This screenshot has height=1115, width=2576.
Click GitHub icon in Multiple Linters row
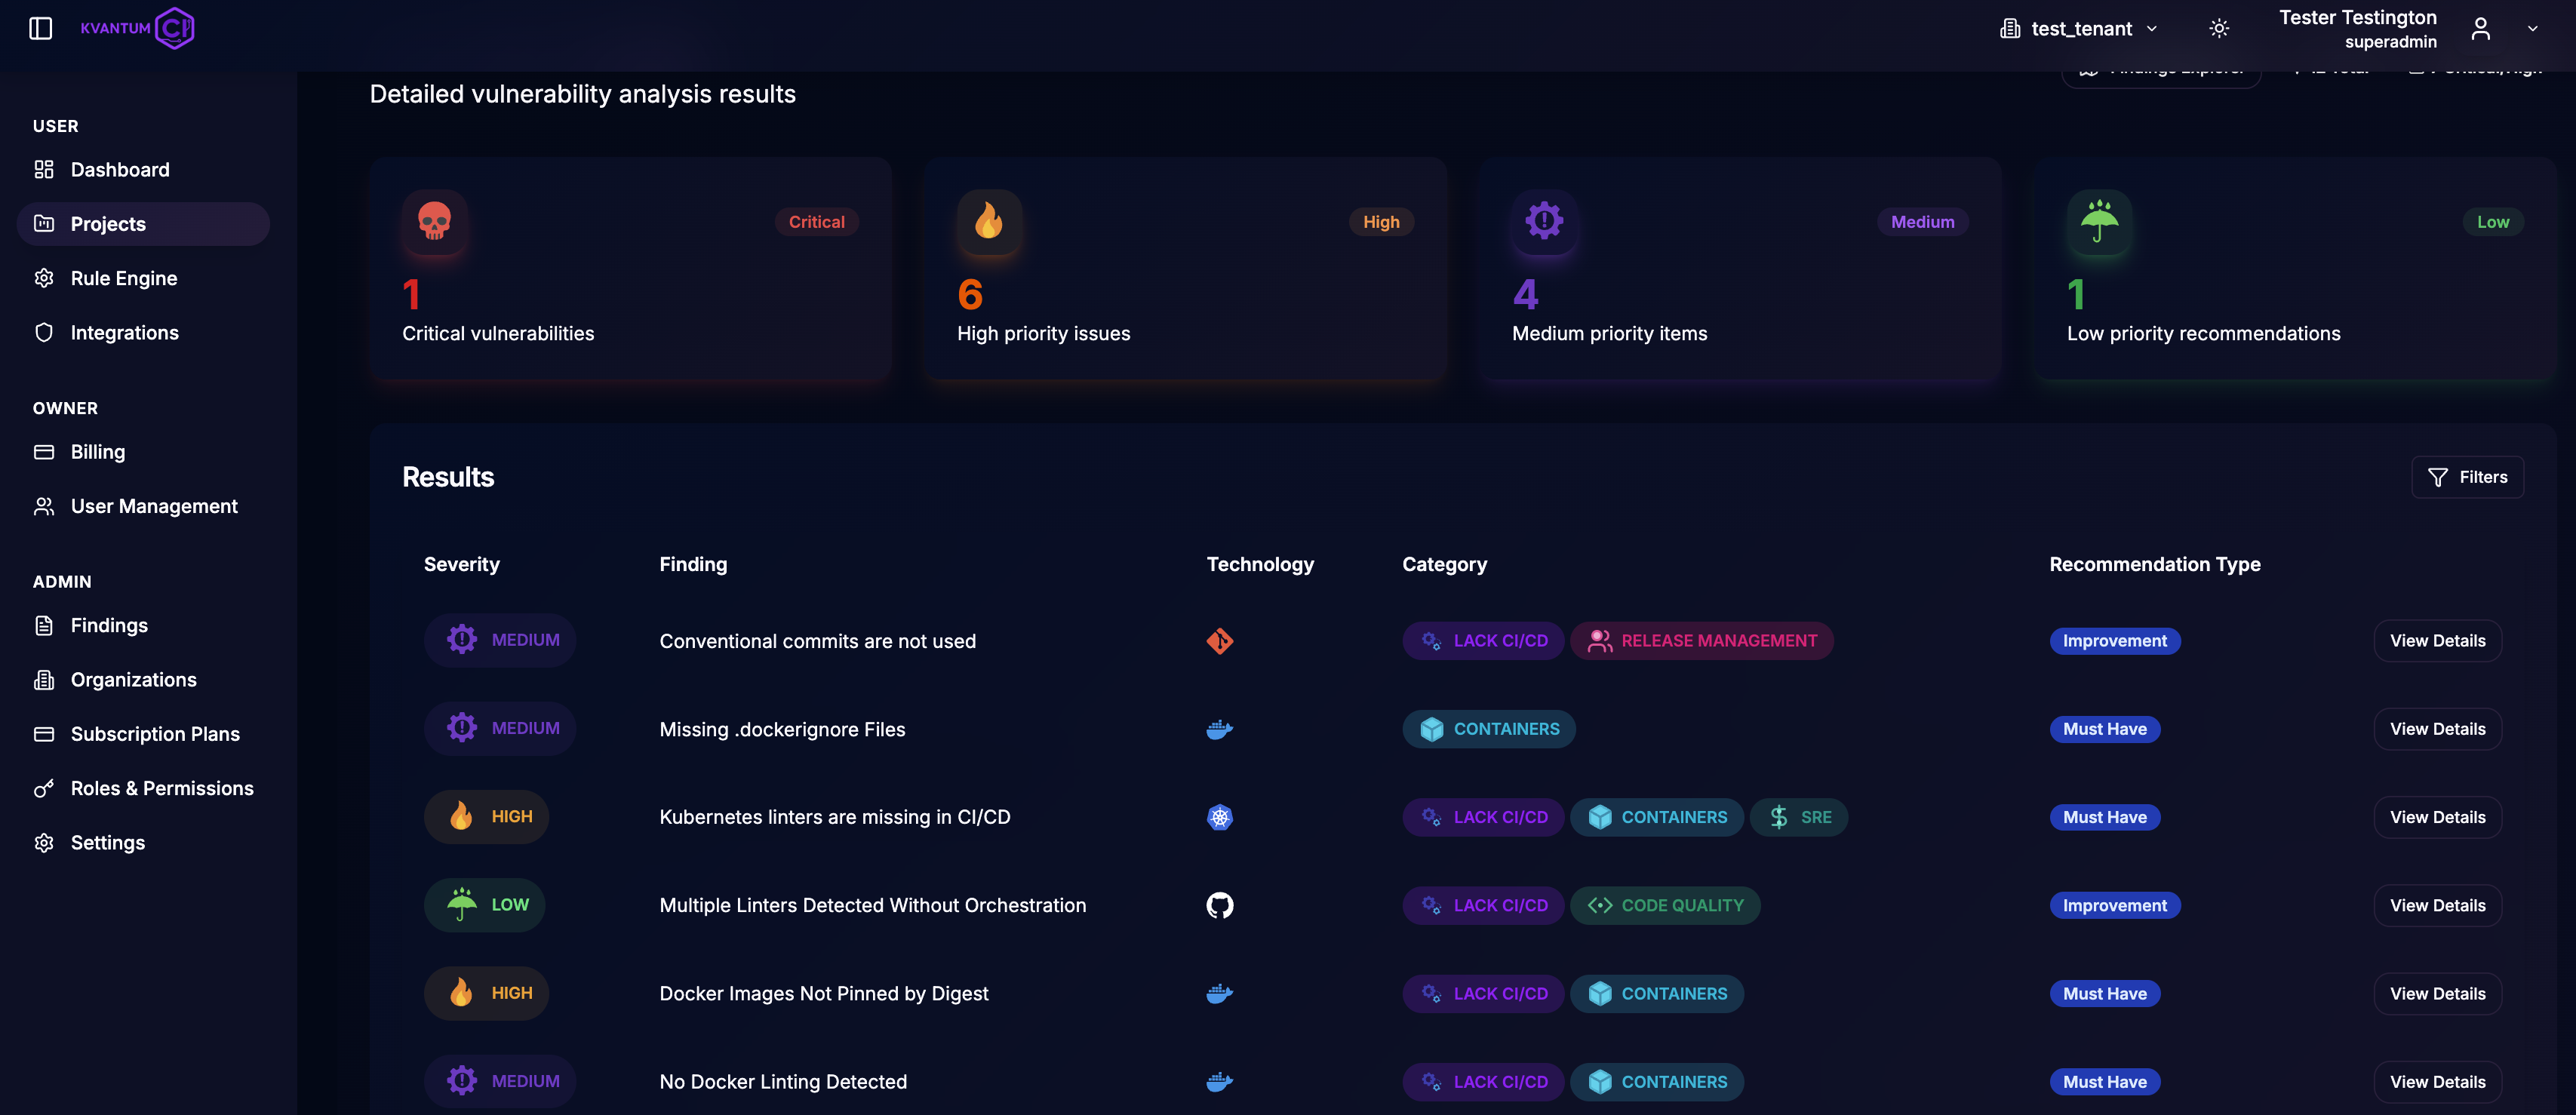click(x=1219, y=906)
